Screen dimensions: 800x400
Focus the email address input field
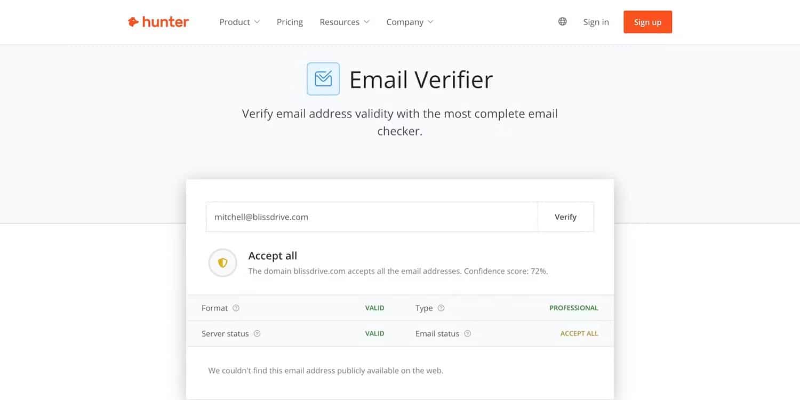[371, 217]
